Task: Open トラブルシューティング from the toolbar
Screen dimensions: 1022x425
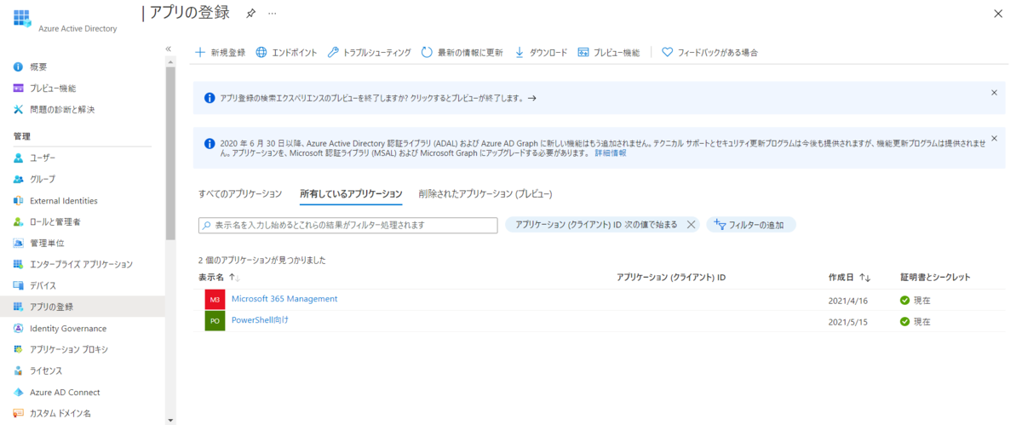Action: pos(369,52)
